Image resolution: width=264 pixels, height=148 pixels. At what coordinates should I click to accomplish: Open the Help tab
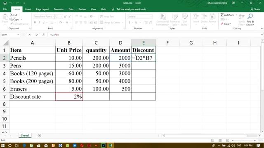(x=104, y=9)
